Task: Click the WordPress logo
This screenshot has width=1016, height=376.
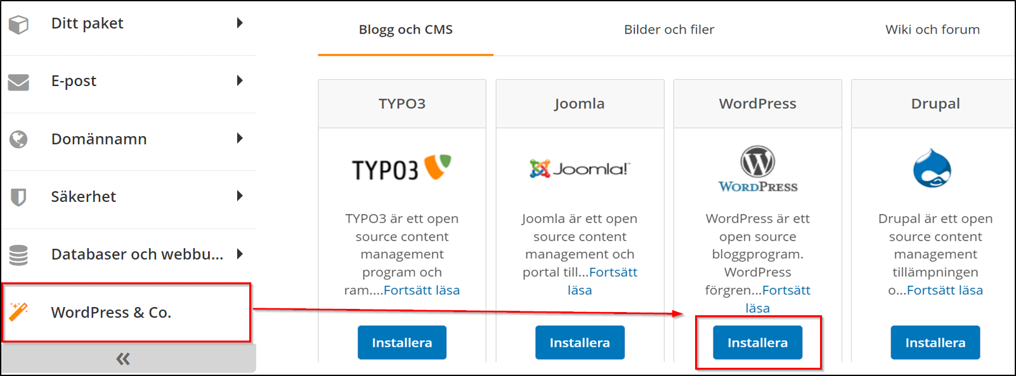Action: pyautogui.click(x=758, y=168)
